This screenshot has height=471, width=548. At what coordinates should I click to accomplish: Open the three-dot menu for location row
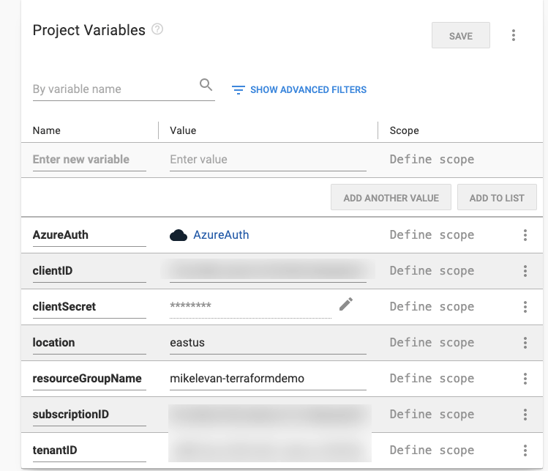point(525,343)
